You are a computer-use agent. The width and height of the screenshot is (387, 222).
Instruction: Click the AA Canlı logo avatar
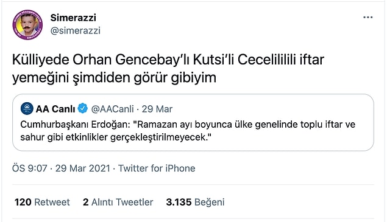pos(27,108)
